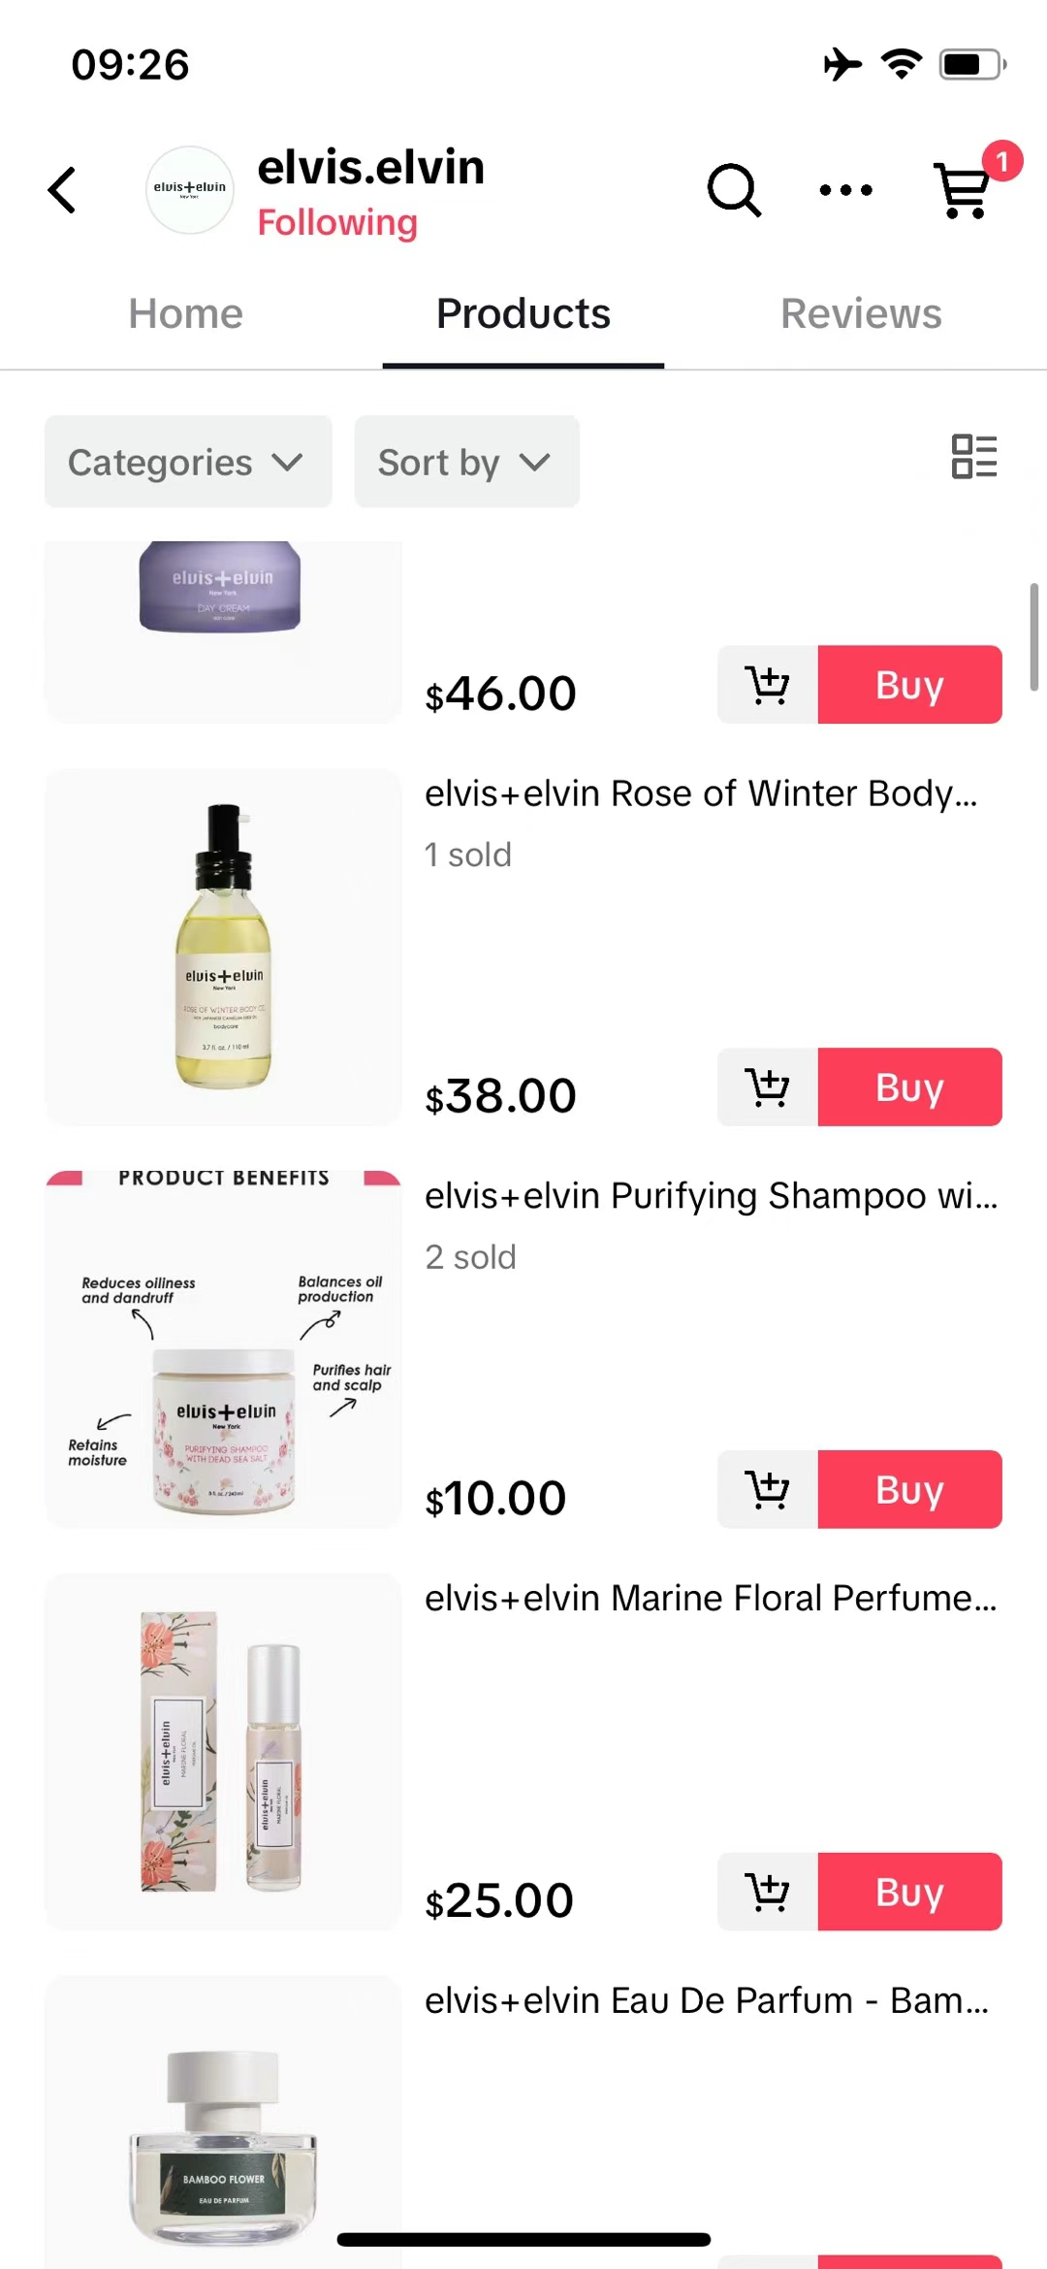Buy the $10.00 Purifying Shampoo

coord(910,1490)
